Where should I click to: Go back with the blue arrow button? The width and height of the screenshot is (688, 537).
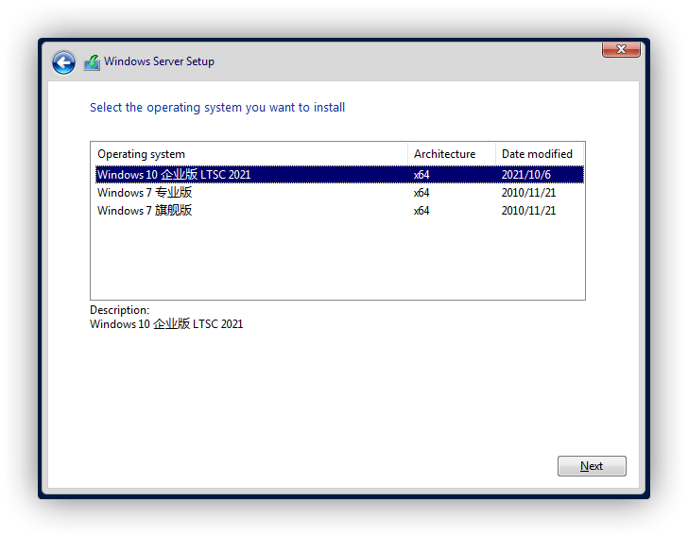(63, 62)
